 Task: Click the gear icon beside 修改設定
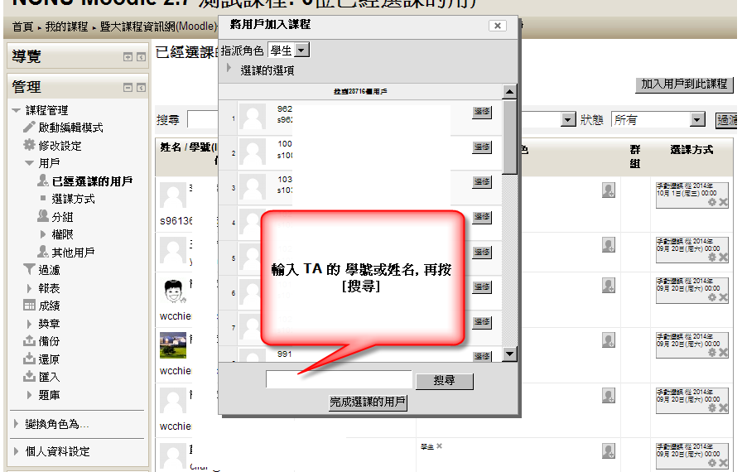[30, 146]
